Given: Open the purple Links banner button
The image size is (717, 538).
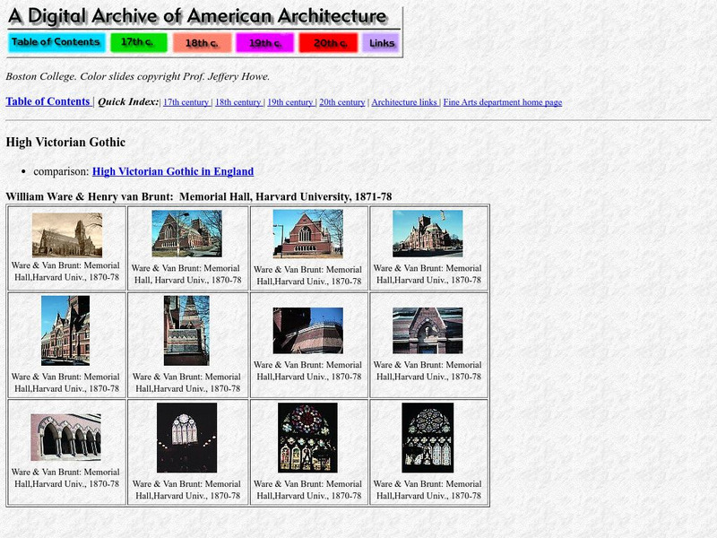Looking at the screenshot, I should (x=381, y=42).
